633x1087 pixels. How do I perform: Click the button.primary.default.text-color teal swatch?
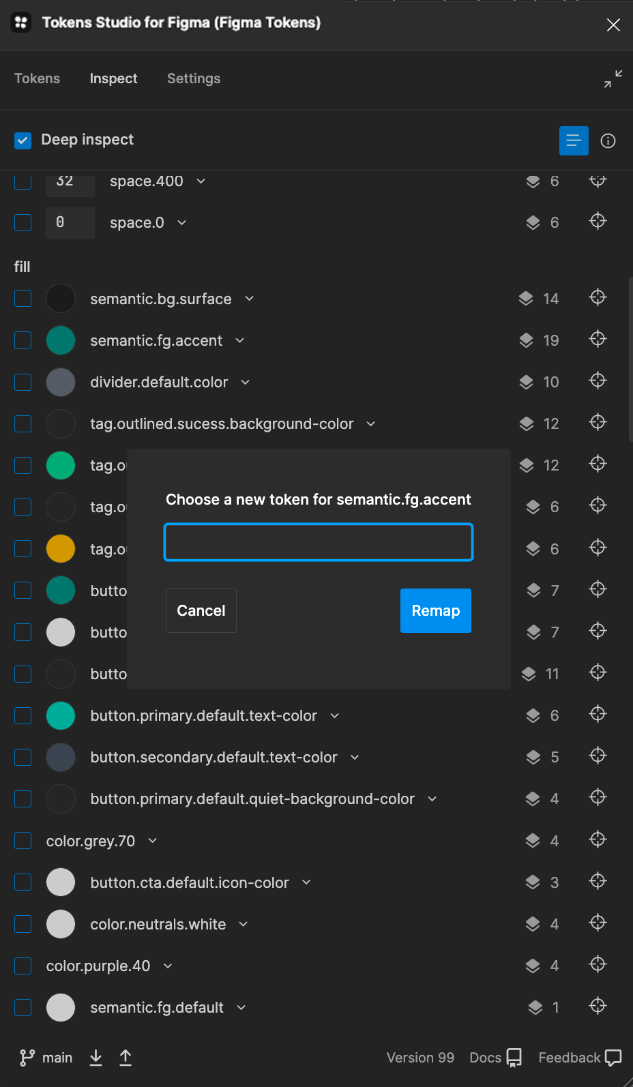coord(61,715)
